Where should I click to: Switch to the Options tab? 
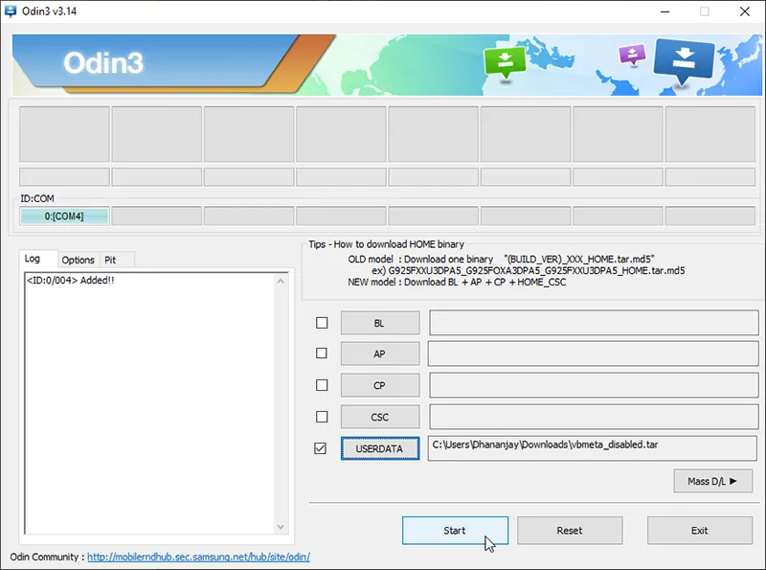coord(78,260)
